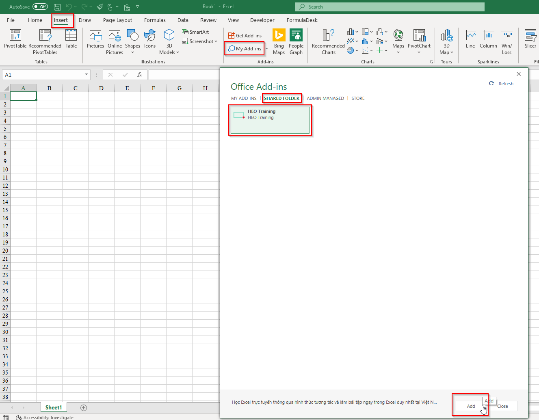Close the Office Add-ins dialog with X
The width and height of the screenshot is (539, 420).
pos(519,74)
